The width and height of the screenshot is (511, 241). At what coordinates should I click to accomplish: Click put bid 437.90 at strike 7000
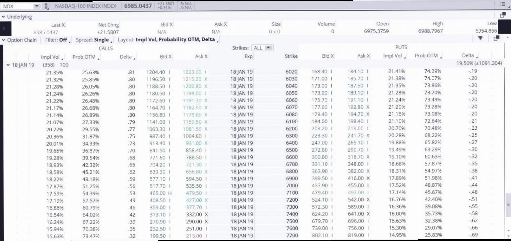click(x=319, y=185)
